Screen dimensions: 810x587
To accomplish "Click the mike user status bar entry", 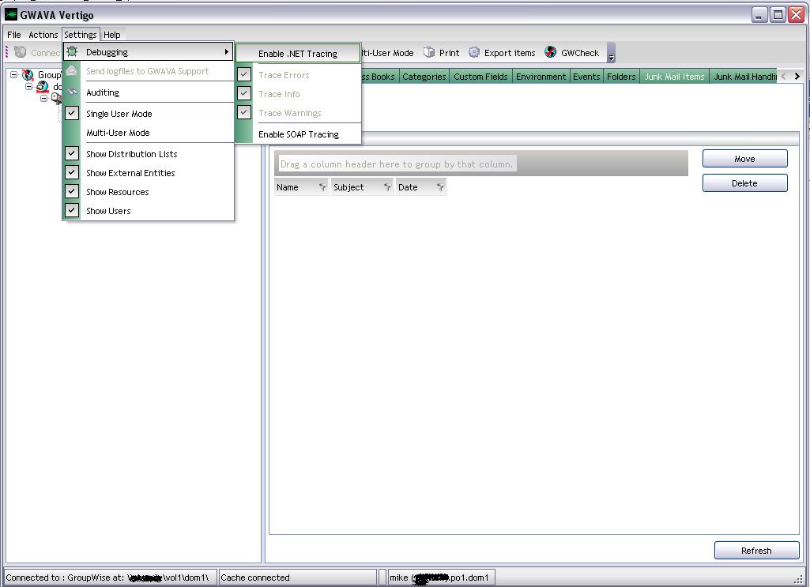I will point(439,578).
